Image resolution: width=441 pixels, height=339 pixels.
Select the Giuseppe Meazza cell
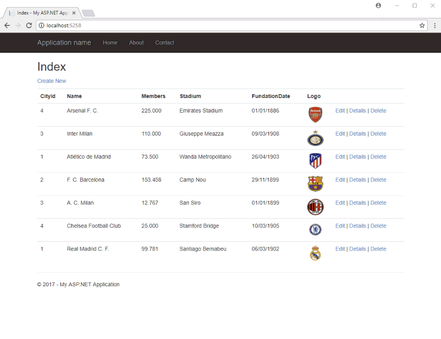201,134
